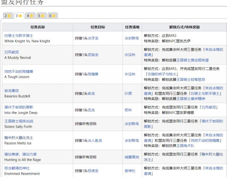Open the 4-star quest tab
Image resolution: width=227 pixels, height=177 pixels.
[30, 16]
